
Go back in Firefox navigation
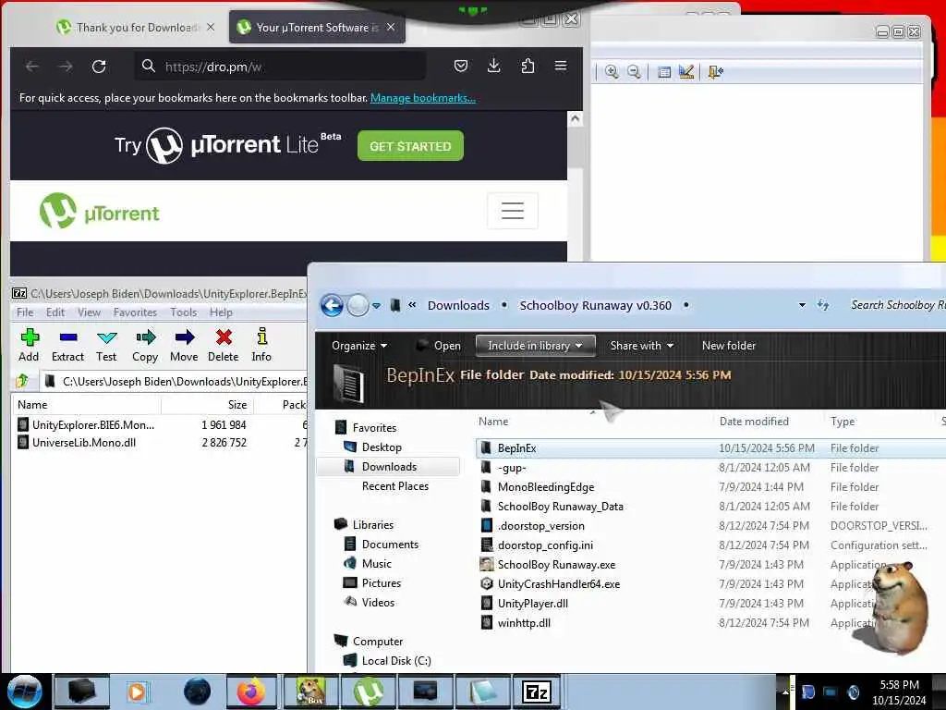32,67
